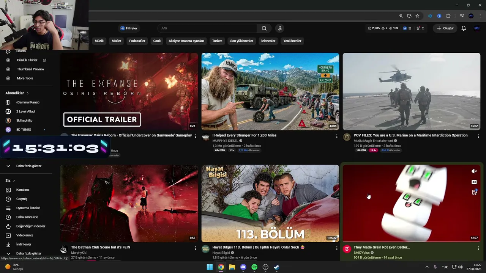Open Günlük Fikirler in the sidebar
The height and width of the screenshot is (273, 486).
(x=27, y=60)
